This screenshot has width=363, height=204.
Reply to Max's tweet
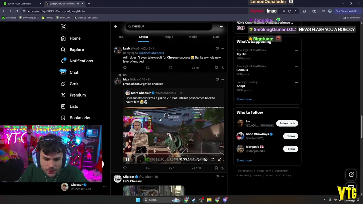tap(125, 168)
